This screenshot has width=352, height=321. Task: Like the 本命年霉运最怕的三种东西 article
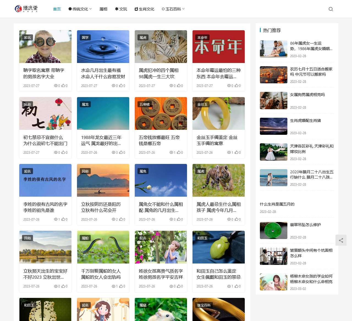[236, 86]
